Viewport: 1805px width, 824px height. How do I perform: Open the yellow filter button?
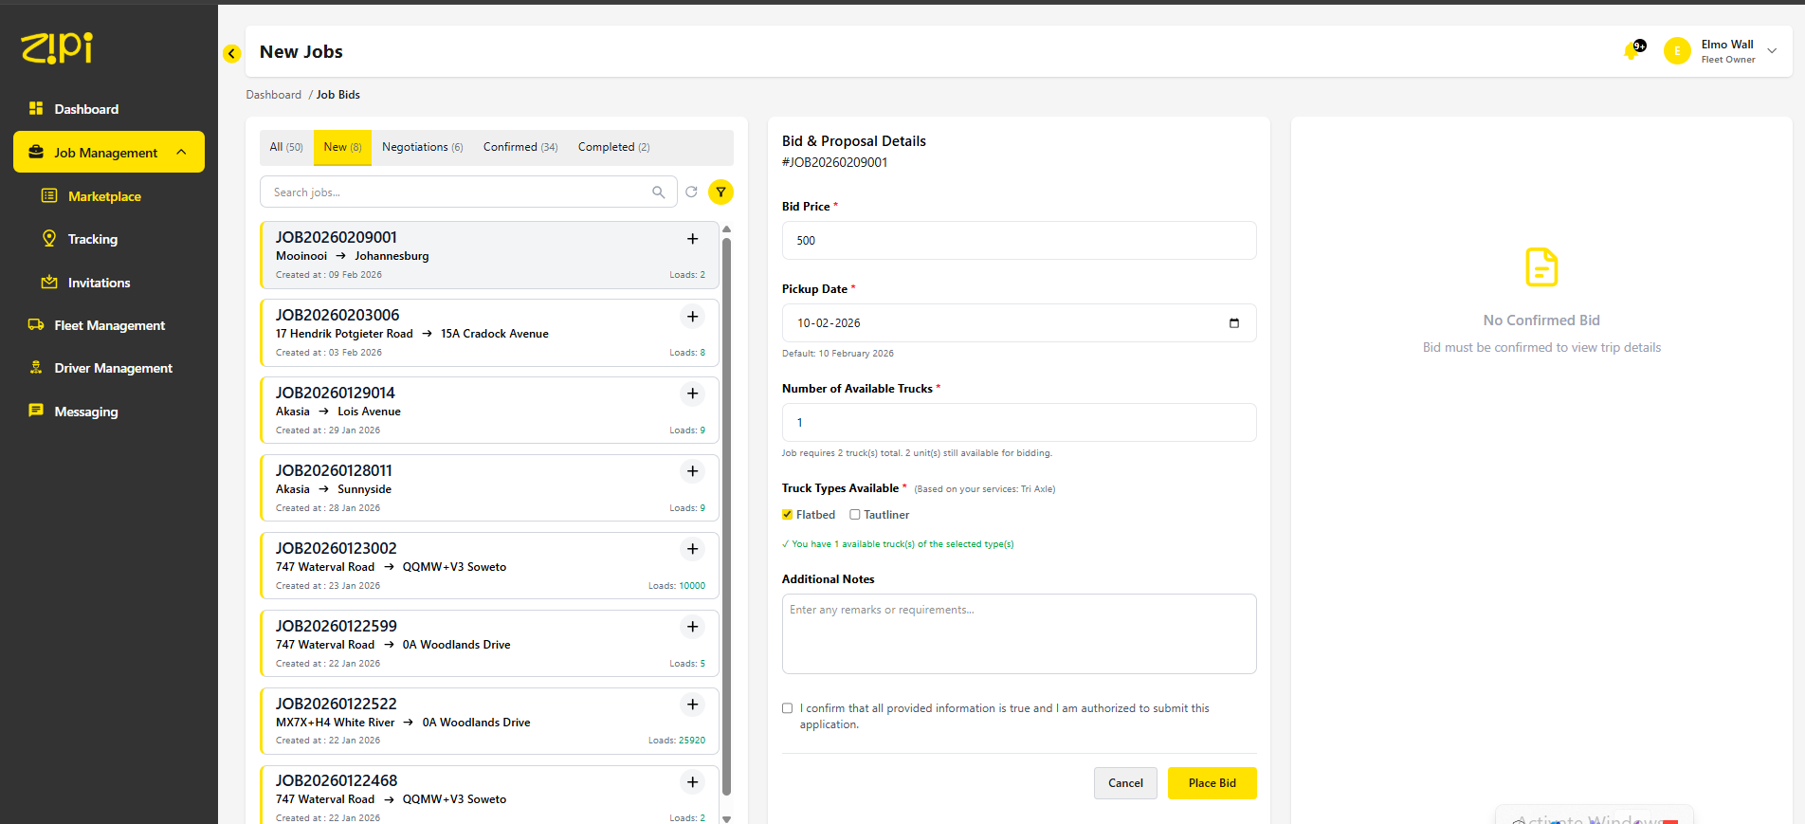pyautogui.click(x=721, y=192)
